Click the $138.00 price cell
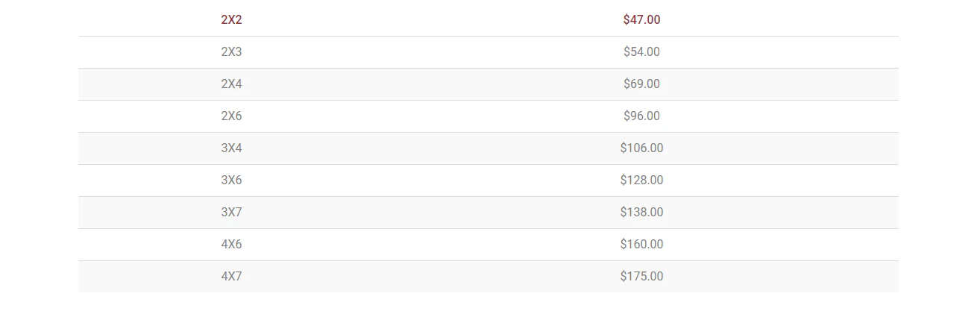This screenshot has height=314, width=980. 641,213
